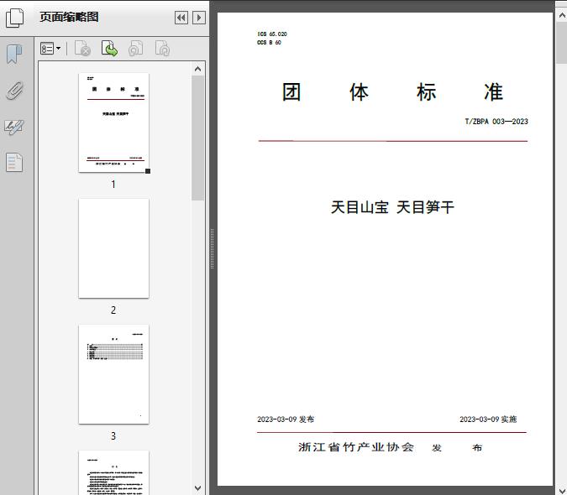The image size is (567, 495).
Task: Collapse the panel with double-left arrow
Action: click(181, 18)
